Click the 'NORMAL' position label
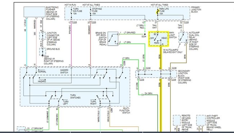Viewport: 234px width, 133px height. coord(42,72)
